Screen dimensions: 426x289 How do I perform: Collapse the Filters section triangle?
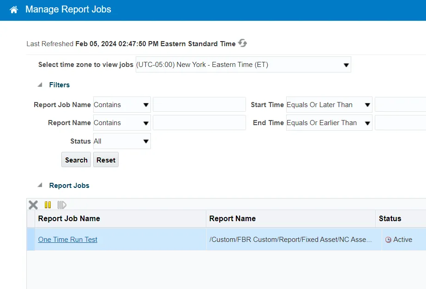pyautogui.click(x=40, y=85)
